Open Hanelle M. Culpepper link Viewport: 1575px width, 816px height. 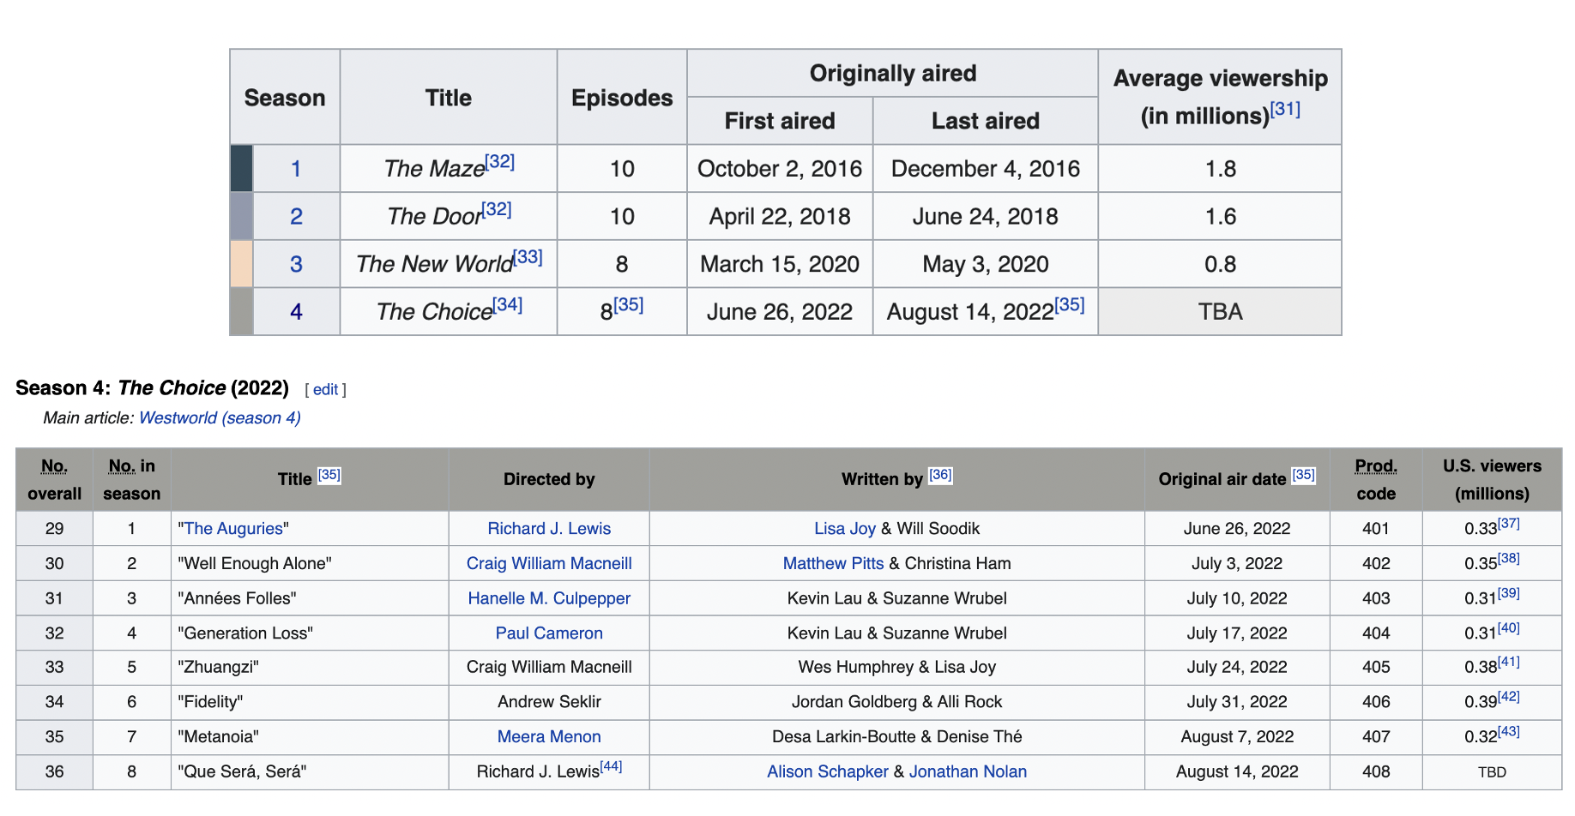(549, 599)
